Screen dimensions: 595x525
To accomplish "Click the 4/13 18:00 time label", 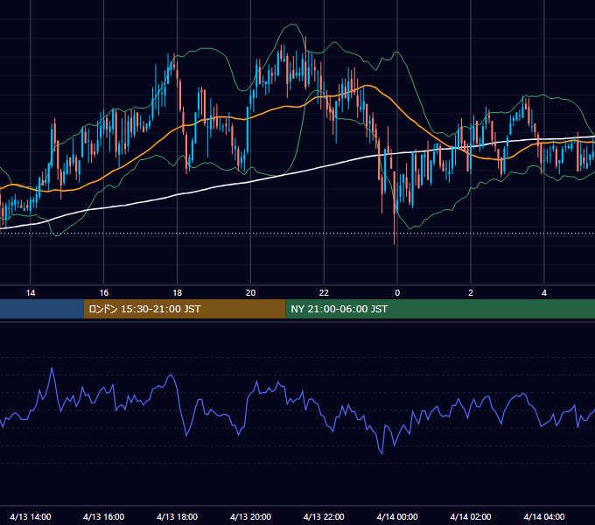I will point(178,516).
